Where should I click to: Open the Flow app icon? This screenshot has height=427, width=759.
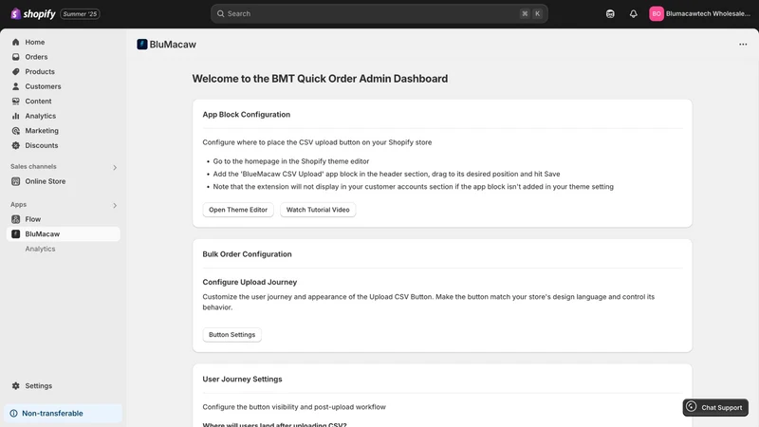(16, 219)
